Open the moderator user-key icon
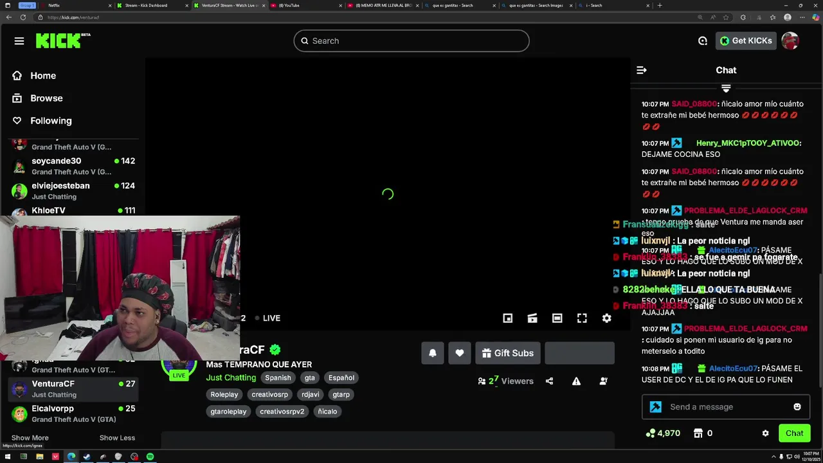 pyautogui.click(x=603, y=381)
